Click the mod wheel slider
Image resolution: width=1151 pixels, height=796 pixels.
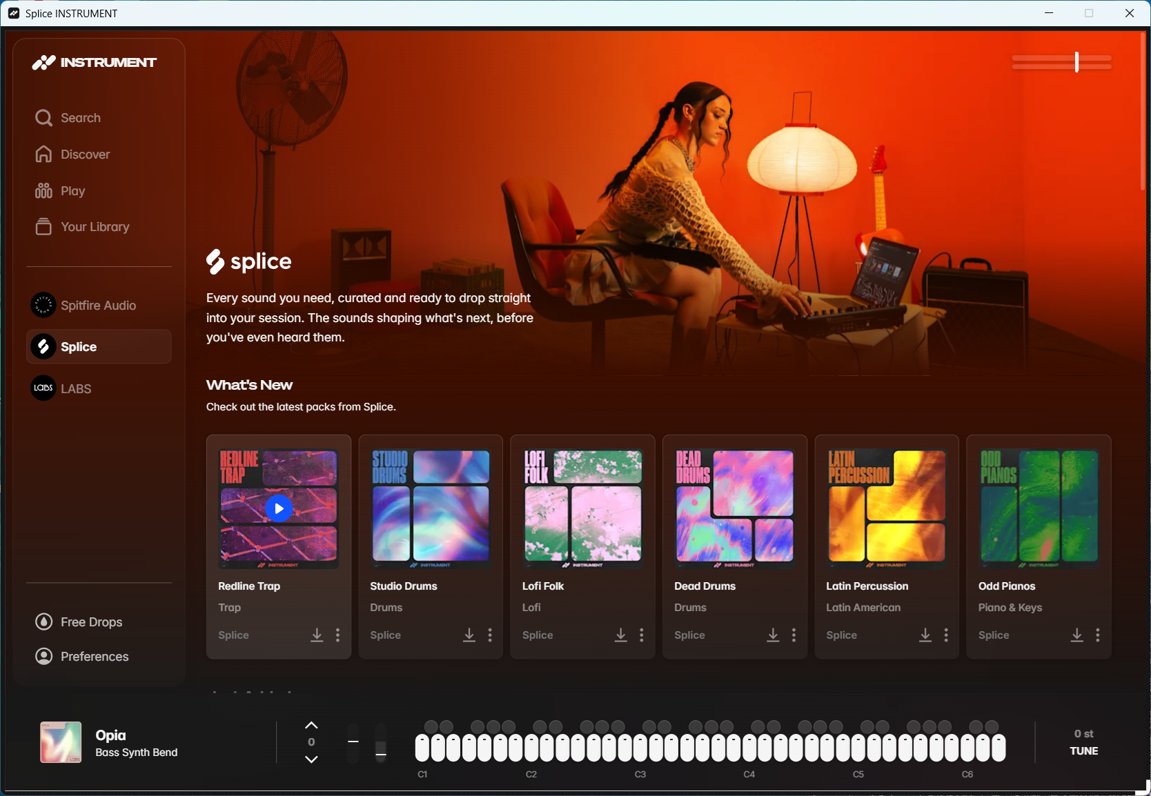380,743
